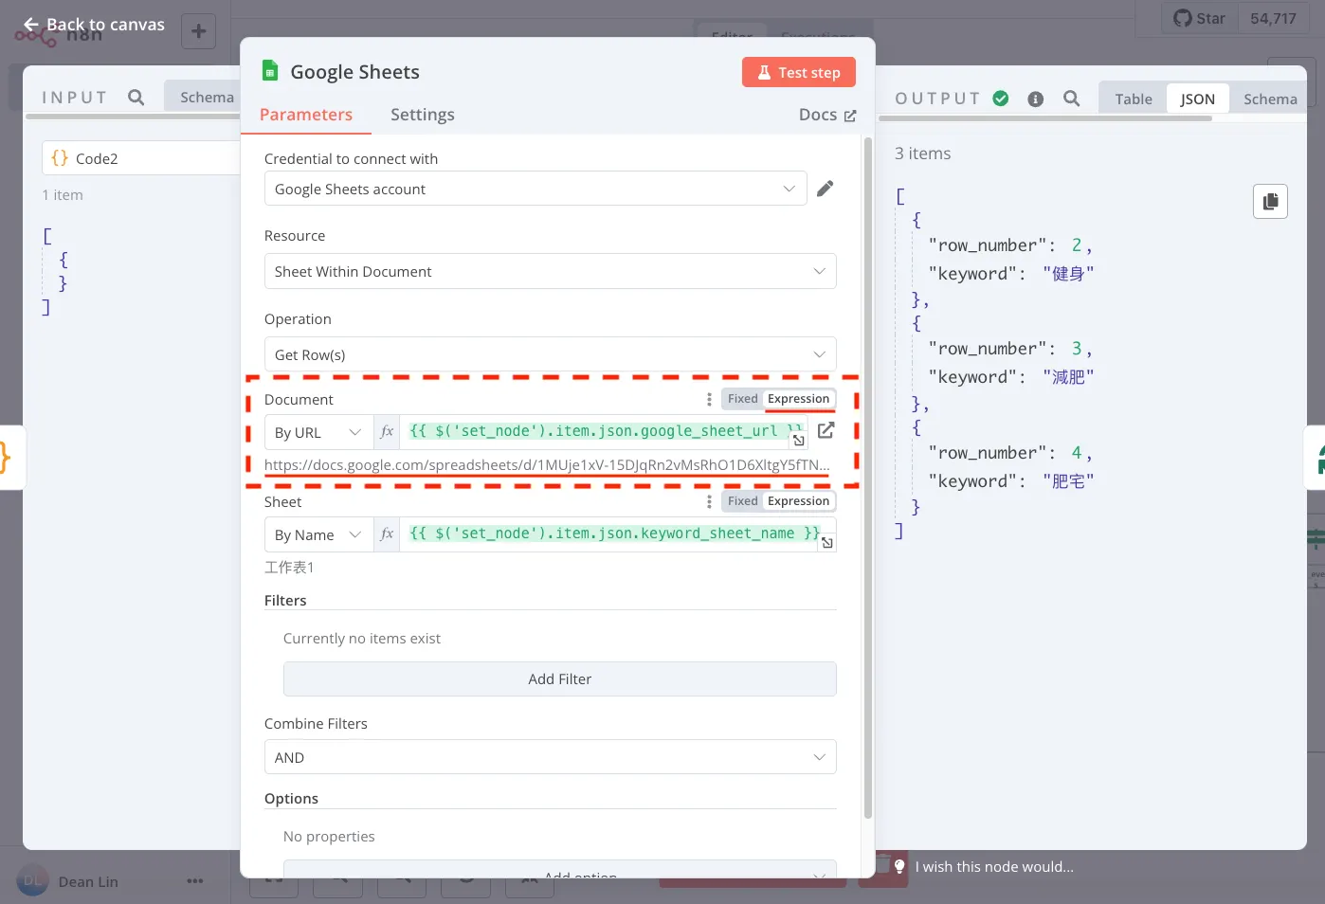The width and height of the screenshot is (1325, 904).
Task: Select the Parameters tab
Action: click(x=306, y=115)
